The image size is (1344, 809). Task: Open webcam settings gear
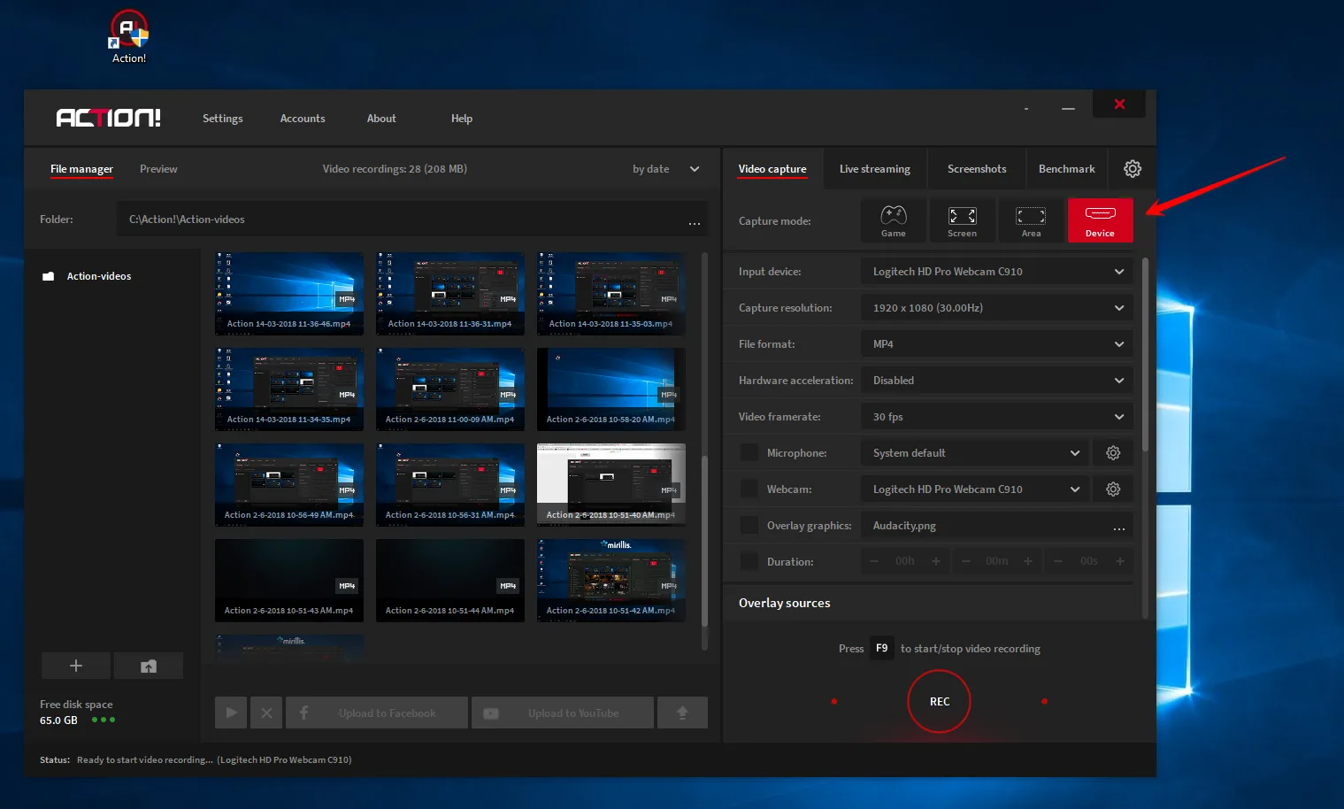click(x=1113, y=489)
